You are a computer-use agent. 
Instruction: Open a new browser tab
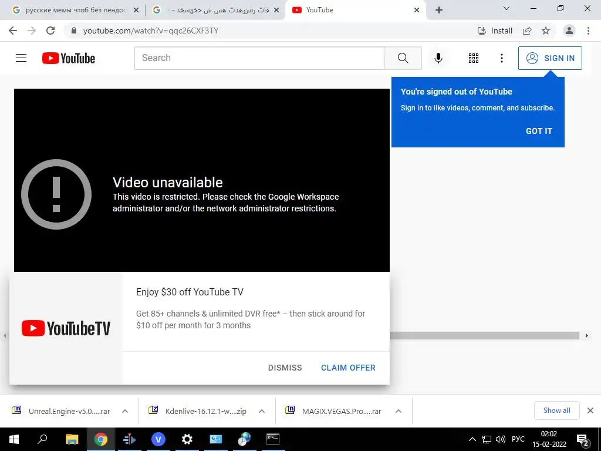coord(439,10)
